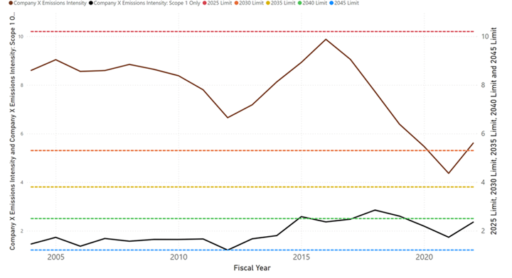The height and width of the screenshot is (278, 512).
Task: Click the 2025 Limit legend text
Action: (x=220, y=3)
